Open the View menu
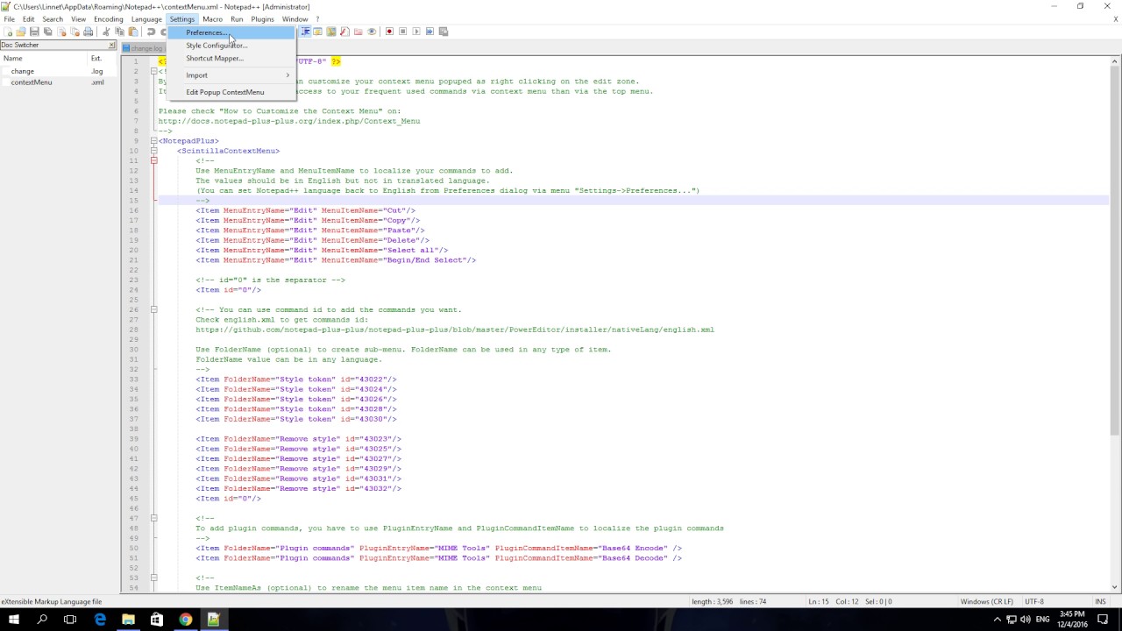Viewport: 1122px width, 631px height. point(79,19)
